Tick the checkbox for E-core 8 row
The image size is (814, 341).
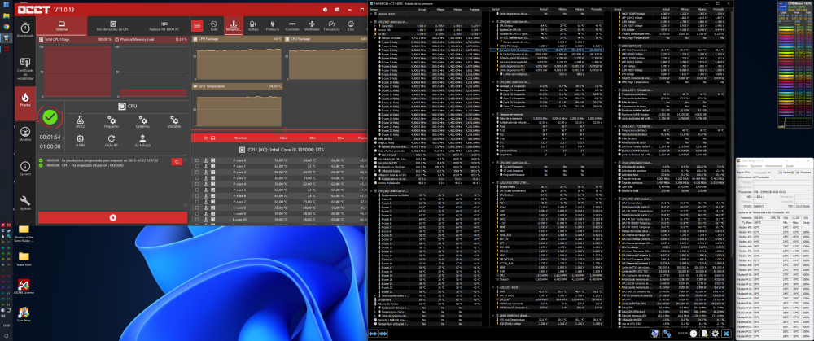(x=197, y=208)
